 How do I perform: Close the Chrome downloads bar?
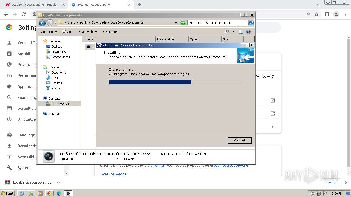[x=346, y=182]
